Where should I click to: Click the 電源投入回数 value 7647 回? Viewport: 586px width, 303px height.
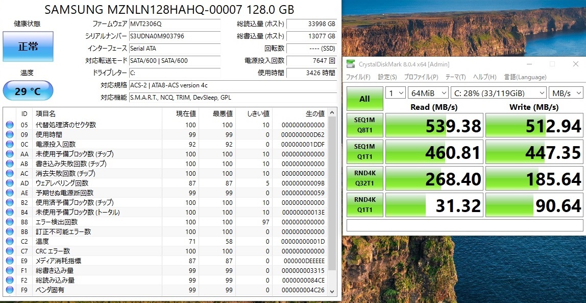tap(312, 61)
